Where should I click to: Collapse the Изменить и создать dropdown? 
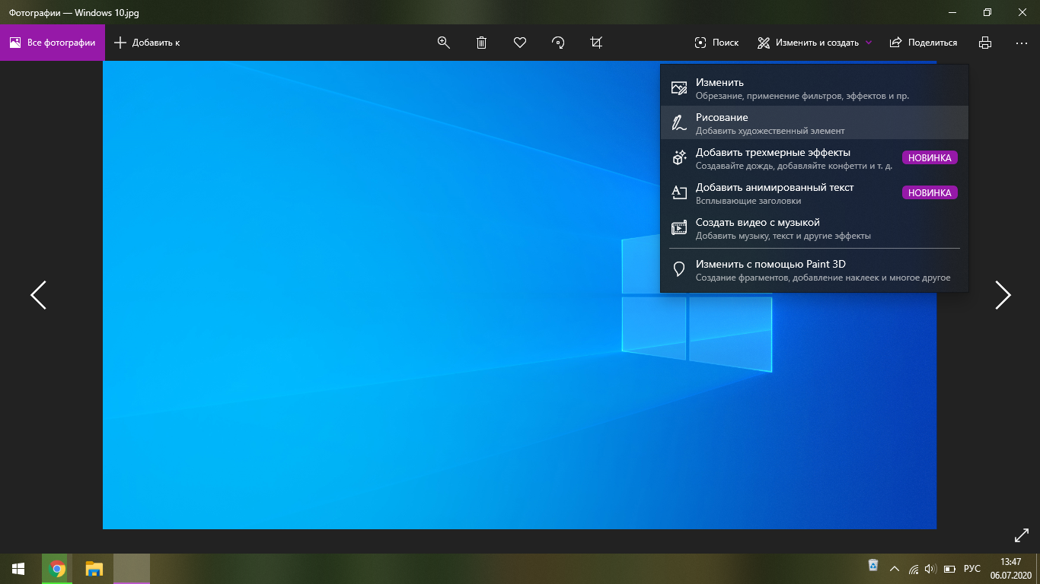click(815, 43)
